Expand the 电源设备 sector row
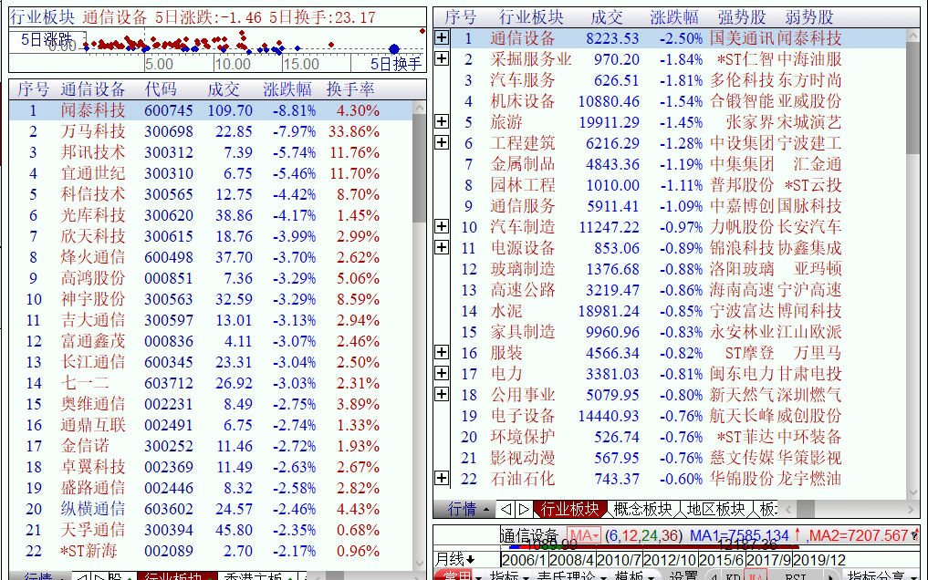Viewport: 928px width, 580px height. [442, 247]
